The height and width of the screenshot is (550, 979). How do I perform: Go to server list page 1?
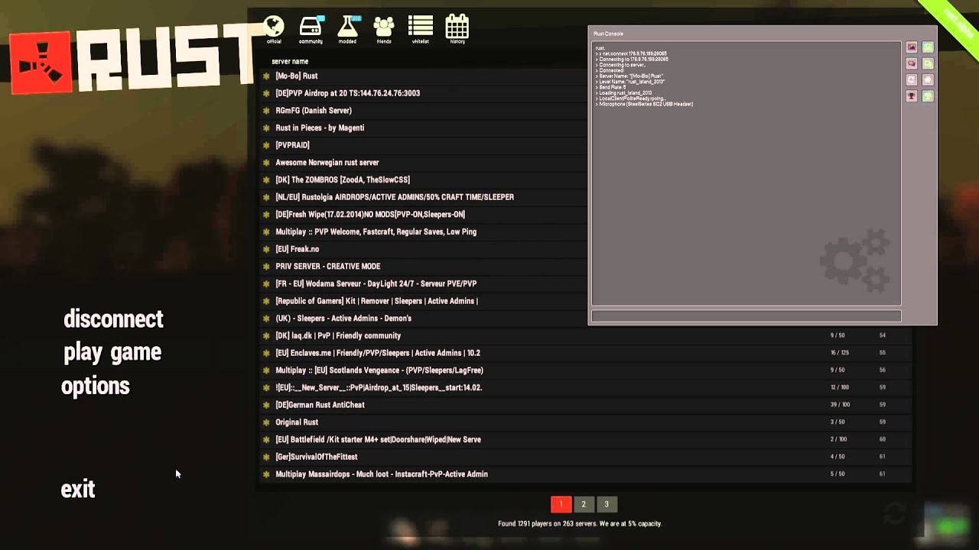click(x=561, y=504)
